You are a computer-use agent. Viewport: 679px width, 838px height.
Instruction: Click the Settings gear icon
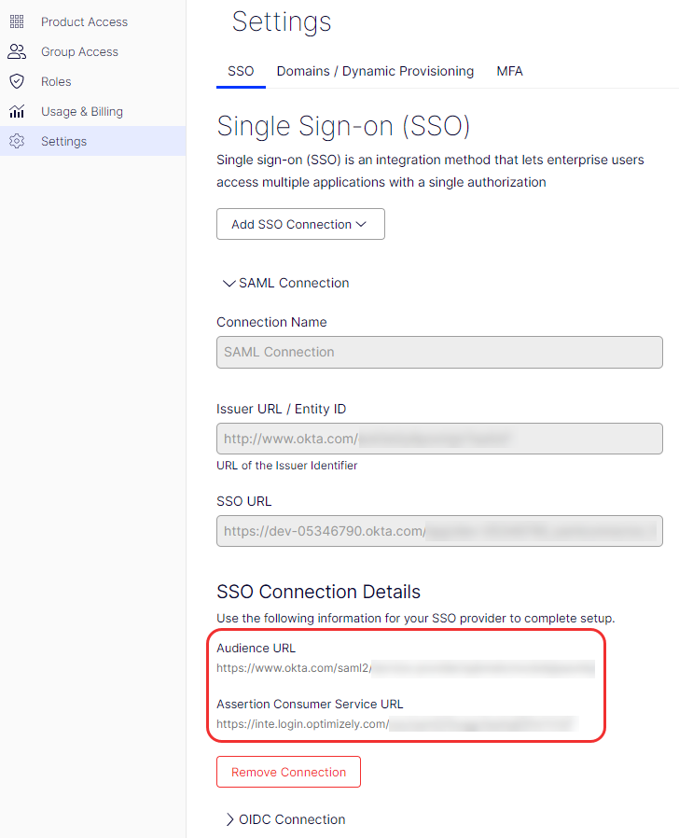pos(17,141)
